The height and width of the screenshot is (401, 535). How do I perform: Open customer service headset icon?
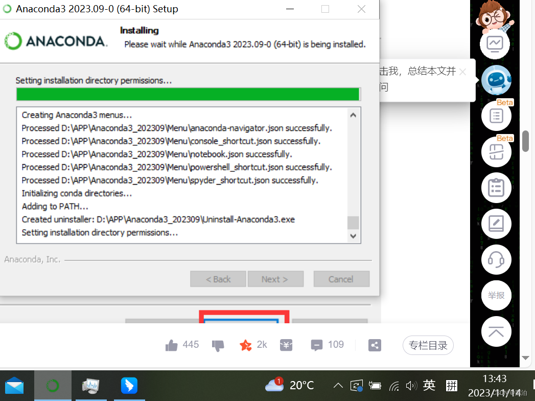click(496, 260)
